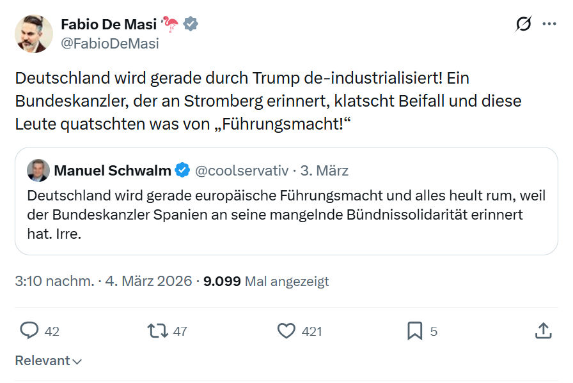Like the post with the heart icon
This screenshot has height=383, width=573.
(x=286, y=331)
